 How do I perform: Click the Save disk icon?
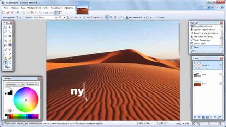coord(12,13)
